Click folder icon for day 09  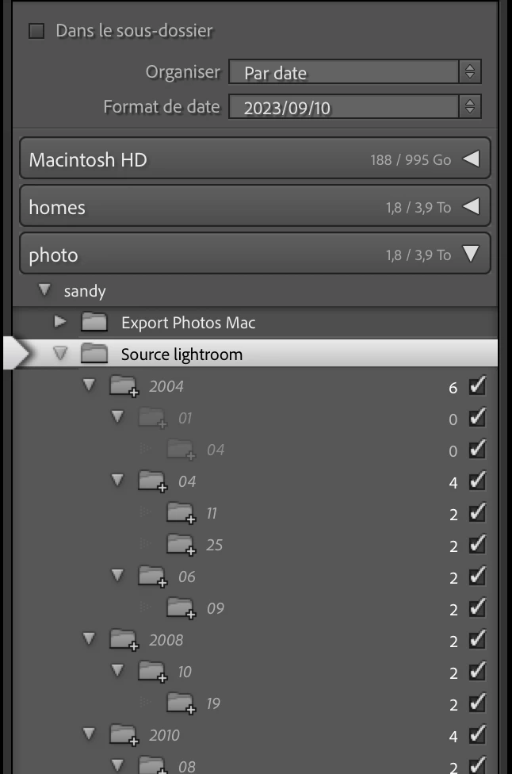pos(181,608)
